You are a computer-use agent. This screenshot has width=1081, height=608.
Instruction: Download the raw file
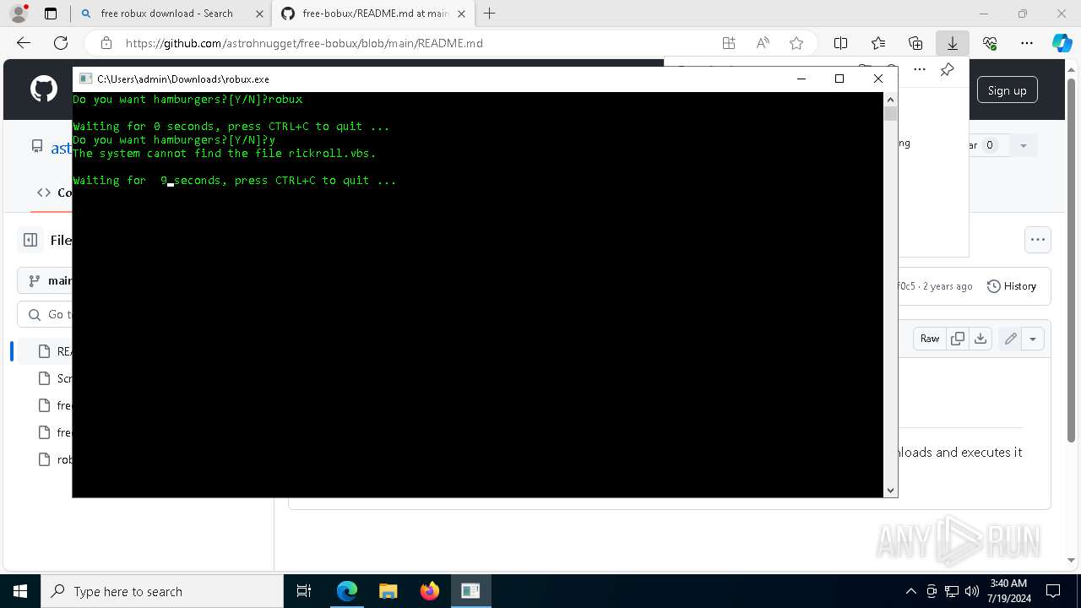click(x=981, y=339)
